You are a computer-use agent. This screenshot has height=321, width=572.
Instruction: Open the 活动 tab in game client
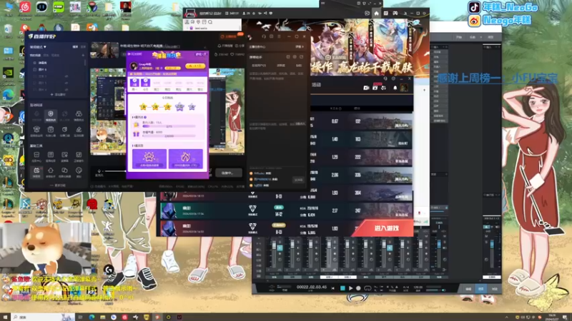point(316,85)
